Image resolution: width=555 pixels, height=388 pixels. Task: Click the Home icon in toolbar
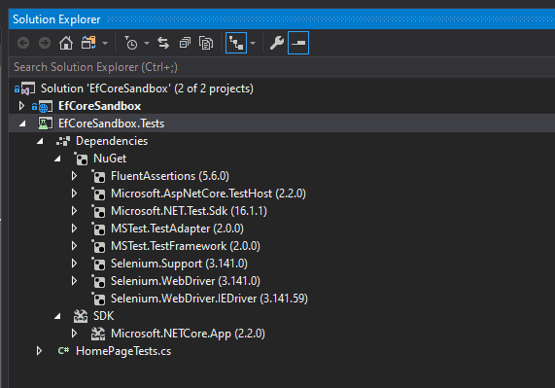click(66, 43)
